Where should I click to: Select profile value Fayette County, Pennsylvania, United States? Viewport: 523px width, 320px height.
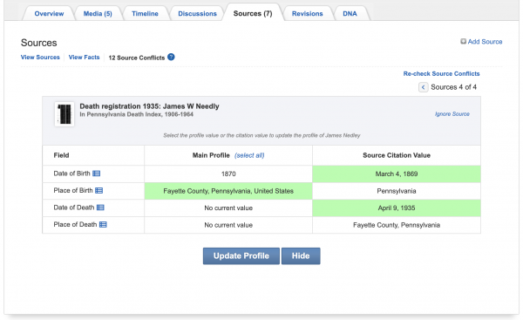(x=228, y=191)
